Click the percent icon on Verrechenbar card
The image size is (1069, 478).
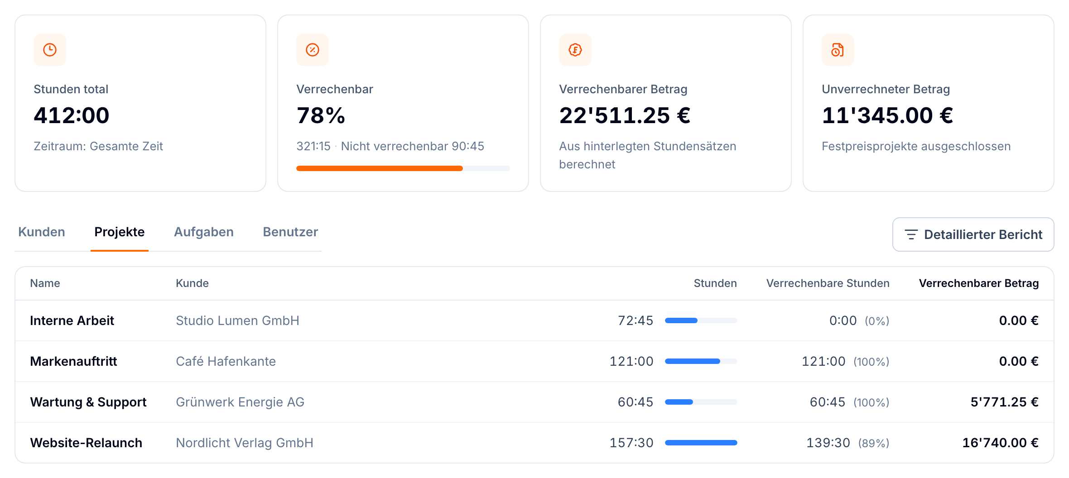313,50
